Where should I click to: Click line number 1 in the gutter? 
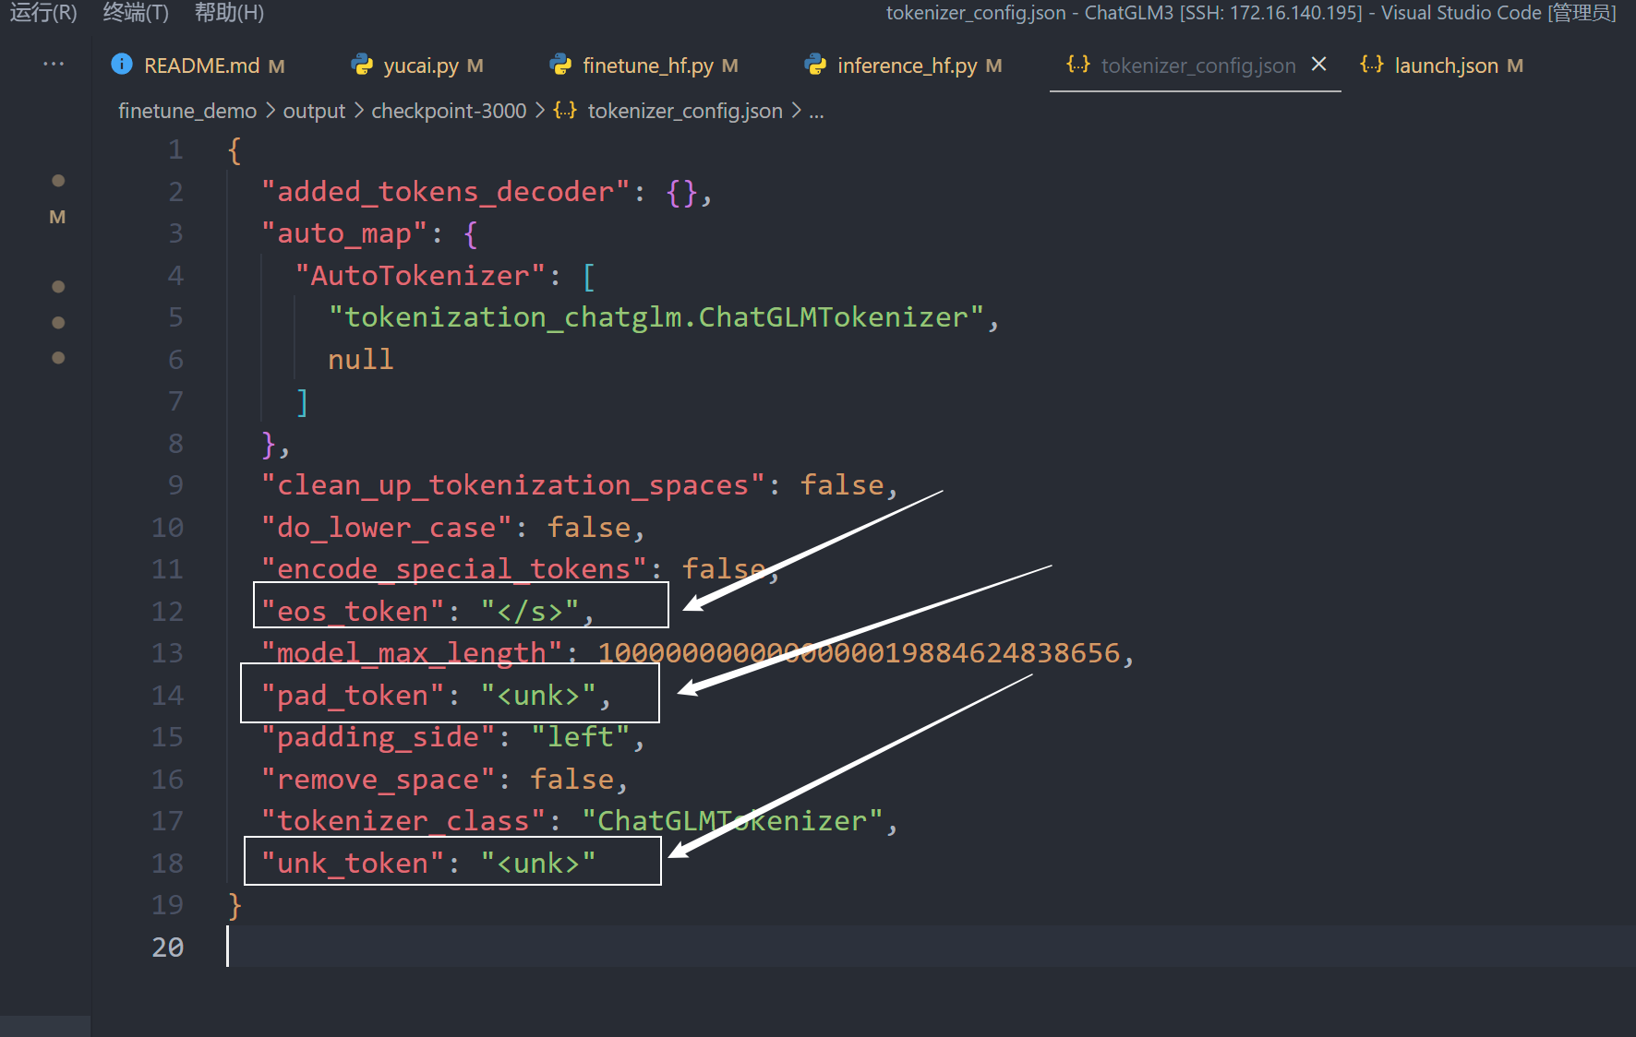(x=175, y=149)
